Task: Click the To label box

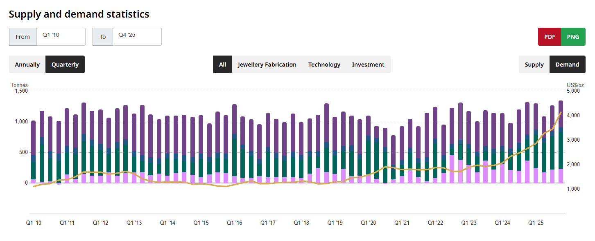Action: pyautogui.click(x=103, y=37)
